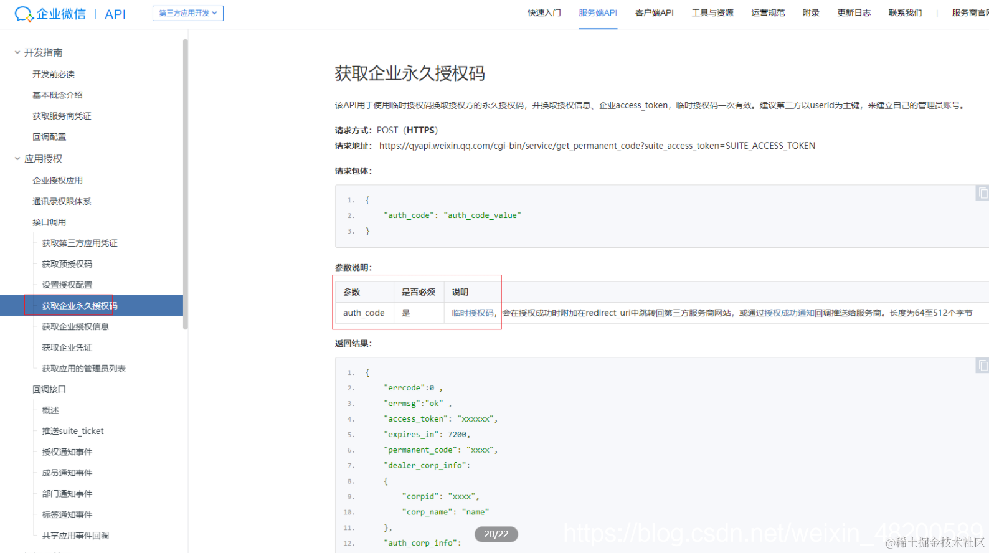Select 标签通知事件 item
Image resolution: width=989 pixels, height=553 pixels.
coord(67,515)
